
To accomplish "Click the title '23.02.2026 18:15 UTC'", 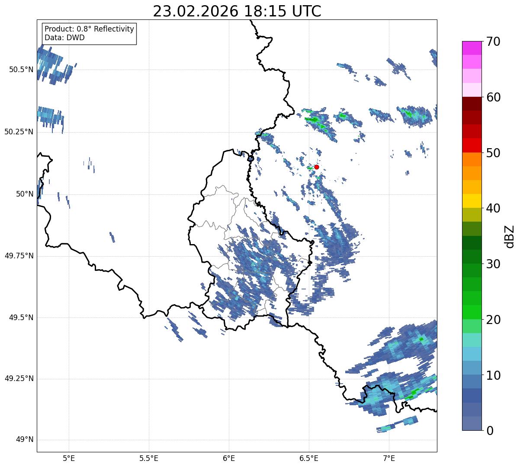I will (237, 11).
